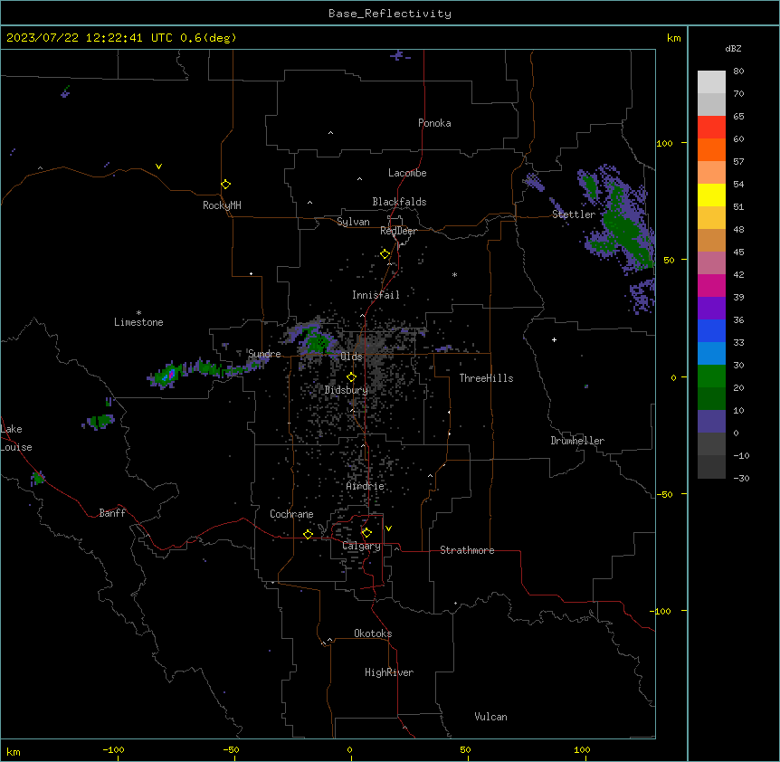Click the RockyMH label
This screenshot has width=780, height=762.
coord(222,205)
